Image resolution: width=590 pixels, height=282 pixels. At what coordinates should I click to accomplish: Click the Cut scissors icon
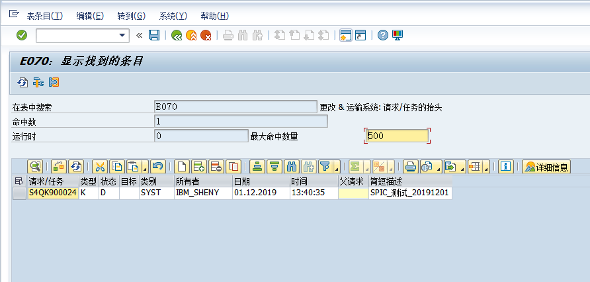coord(100,166)
